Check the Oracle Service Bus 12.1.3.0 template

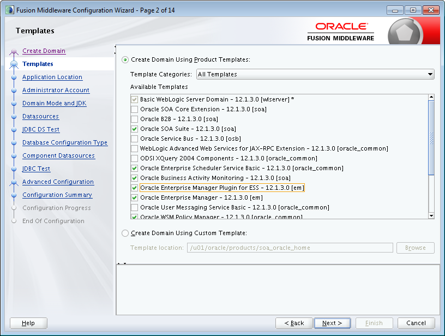coord(134,139)
